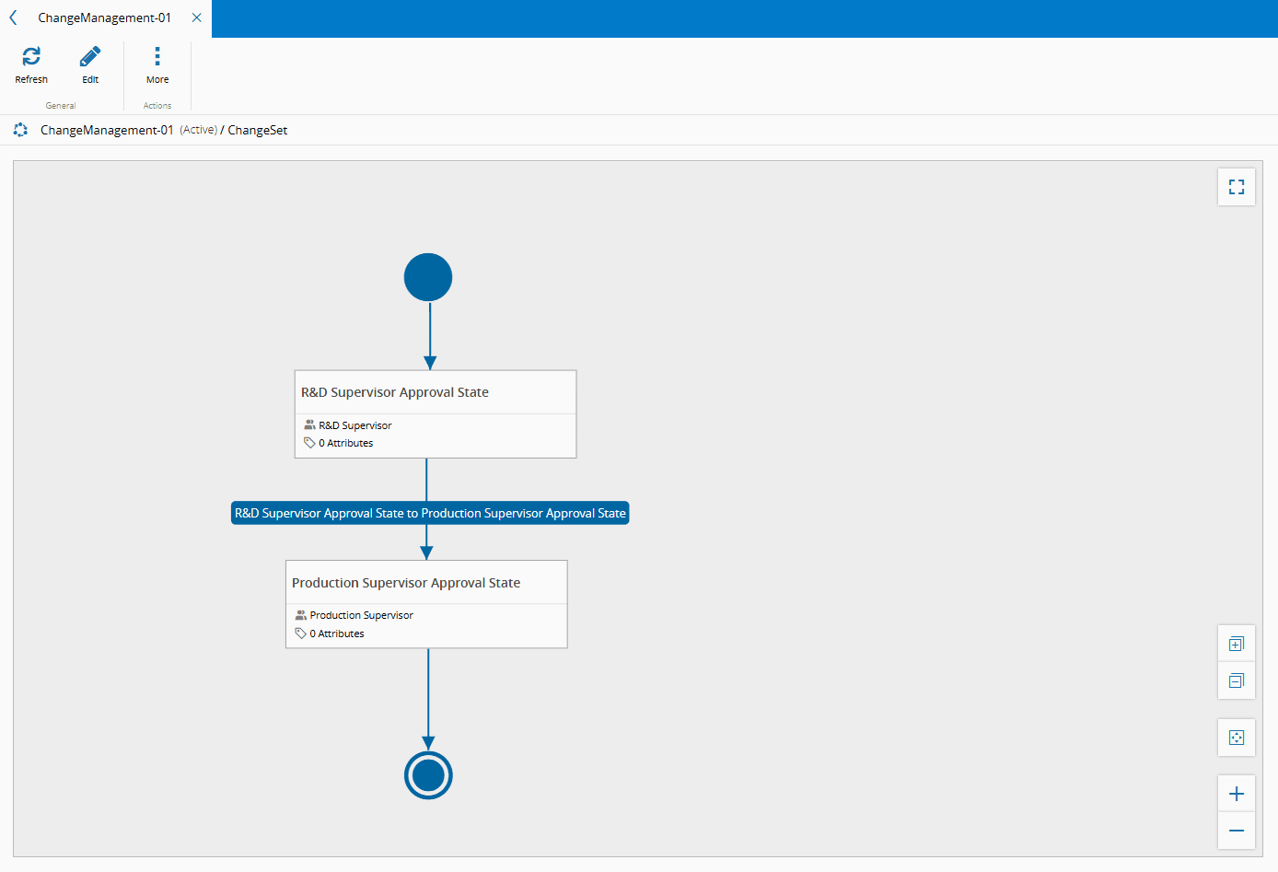The width and height of the screenshot is (1278, 872).
Task: Select the ChangeManagement-01 tab
Action: (104, 17)
